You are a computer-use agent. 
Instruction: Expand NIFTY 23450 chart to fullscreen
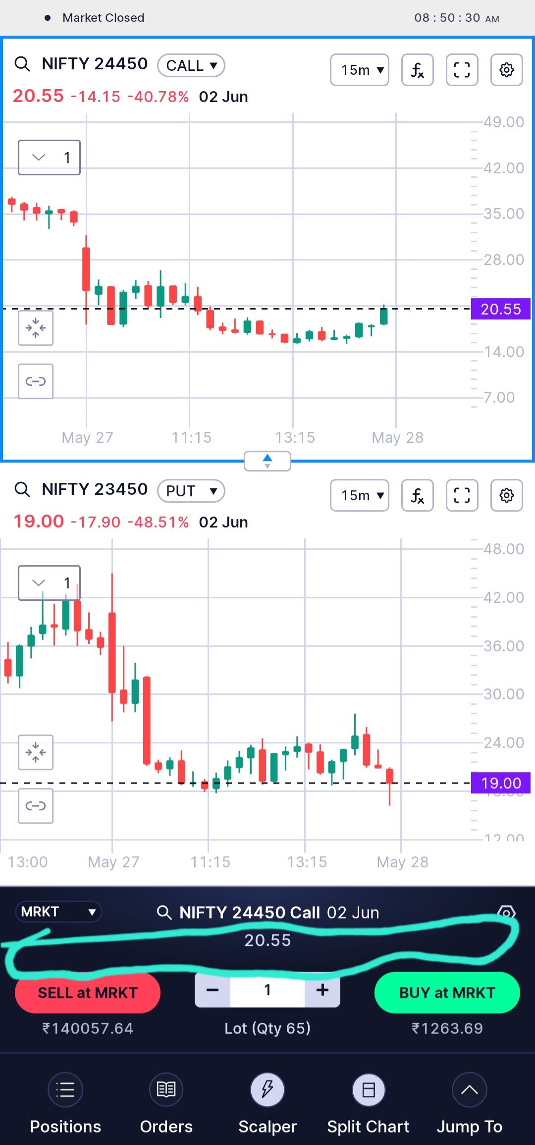[x=462, y=495]
